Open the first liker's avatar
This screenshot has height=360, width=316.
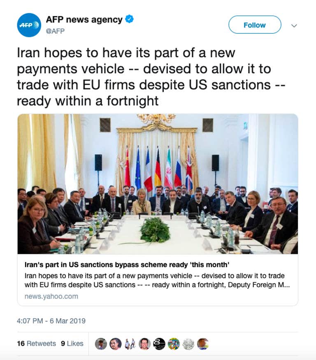[x=101, y=344]
